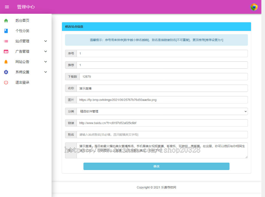Image resolution: width=265 pixels, height=197 pixels.
Task: Click the 图片 field label
Action: click(71, 100)
